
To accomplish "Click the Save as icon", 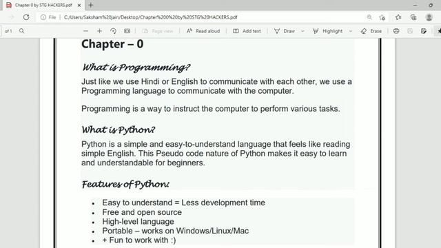I will point(424,31).
